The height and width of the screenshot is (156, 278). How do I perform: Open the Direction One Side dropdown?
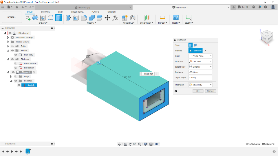pos(200,61)
